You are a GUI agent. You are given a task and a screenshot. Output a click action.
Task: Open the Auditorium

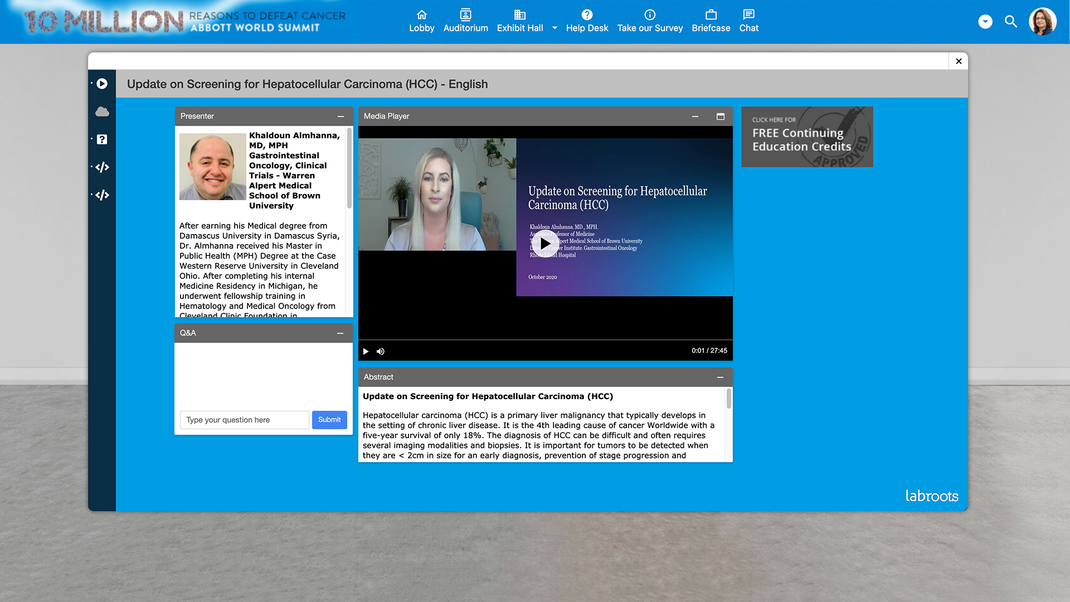pyautogui.click(x=465, y=21)
